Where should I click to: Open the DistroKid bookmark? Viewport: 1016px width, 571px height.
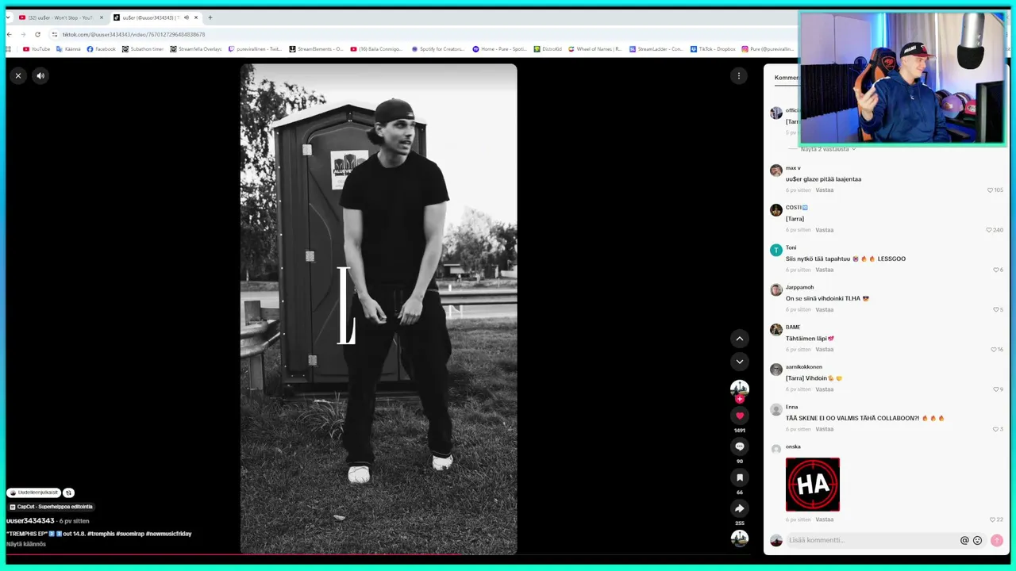pyautogui.click(x=548, y=49)
